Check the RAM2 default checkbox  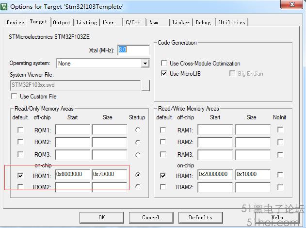(x=163, y=142)
